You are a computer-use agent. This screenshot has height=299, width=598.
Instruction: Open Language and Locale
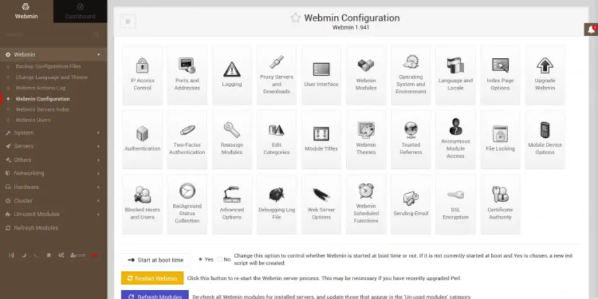[x=456, y=75]
